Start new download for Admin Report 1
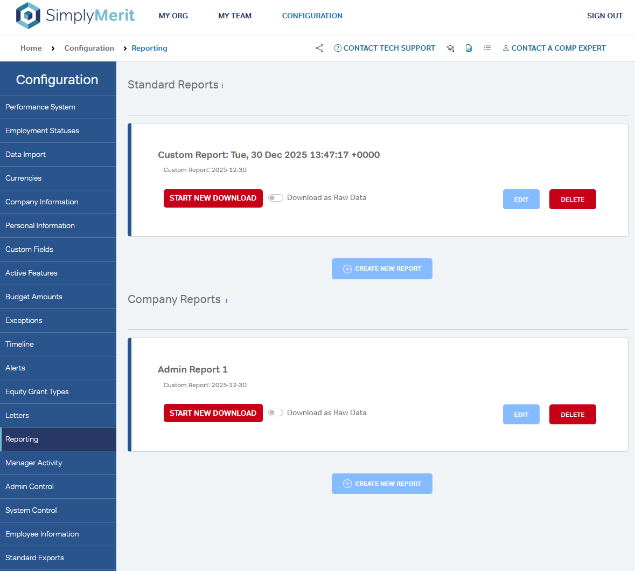 tap(213, 413)
